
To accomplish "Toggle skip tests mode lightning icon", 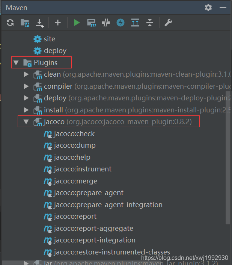I will [x=121, y=23].
